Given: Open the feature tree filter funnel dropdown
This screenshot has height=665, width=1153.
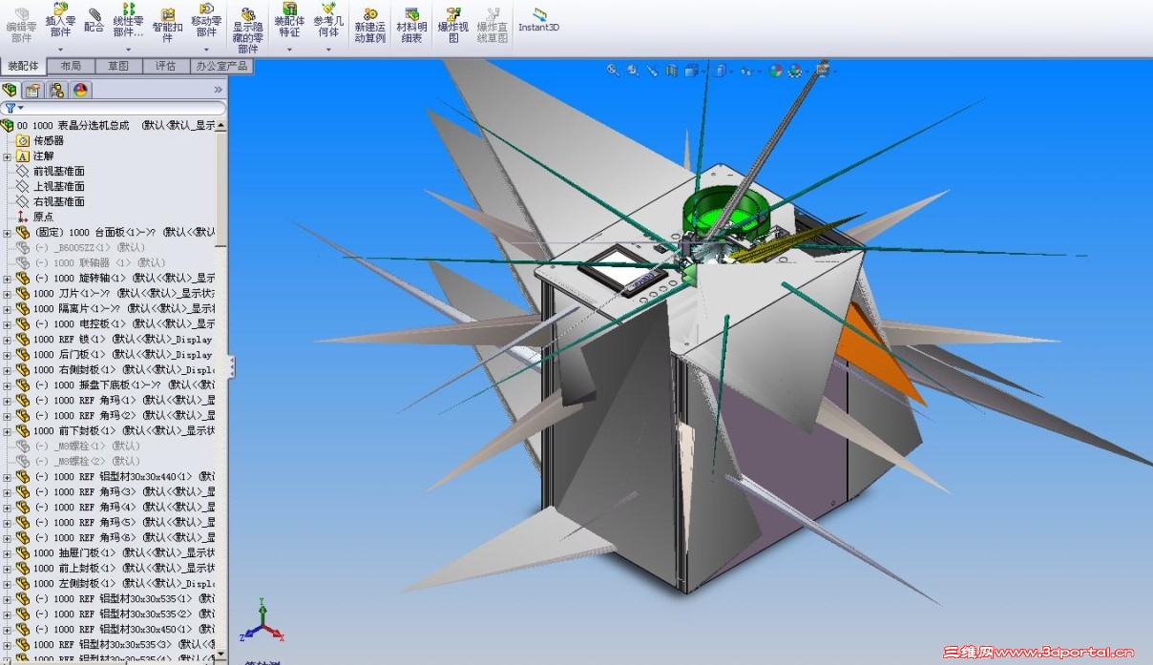Looking at the screenshot, I should pyautogui.click(x=13, y=108).
